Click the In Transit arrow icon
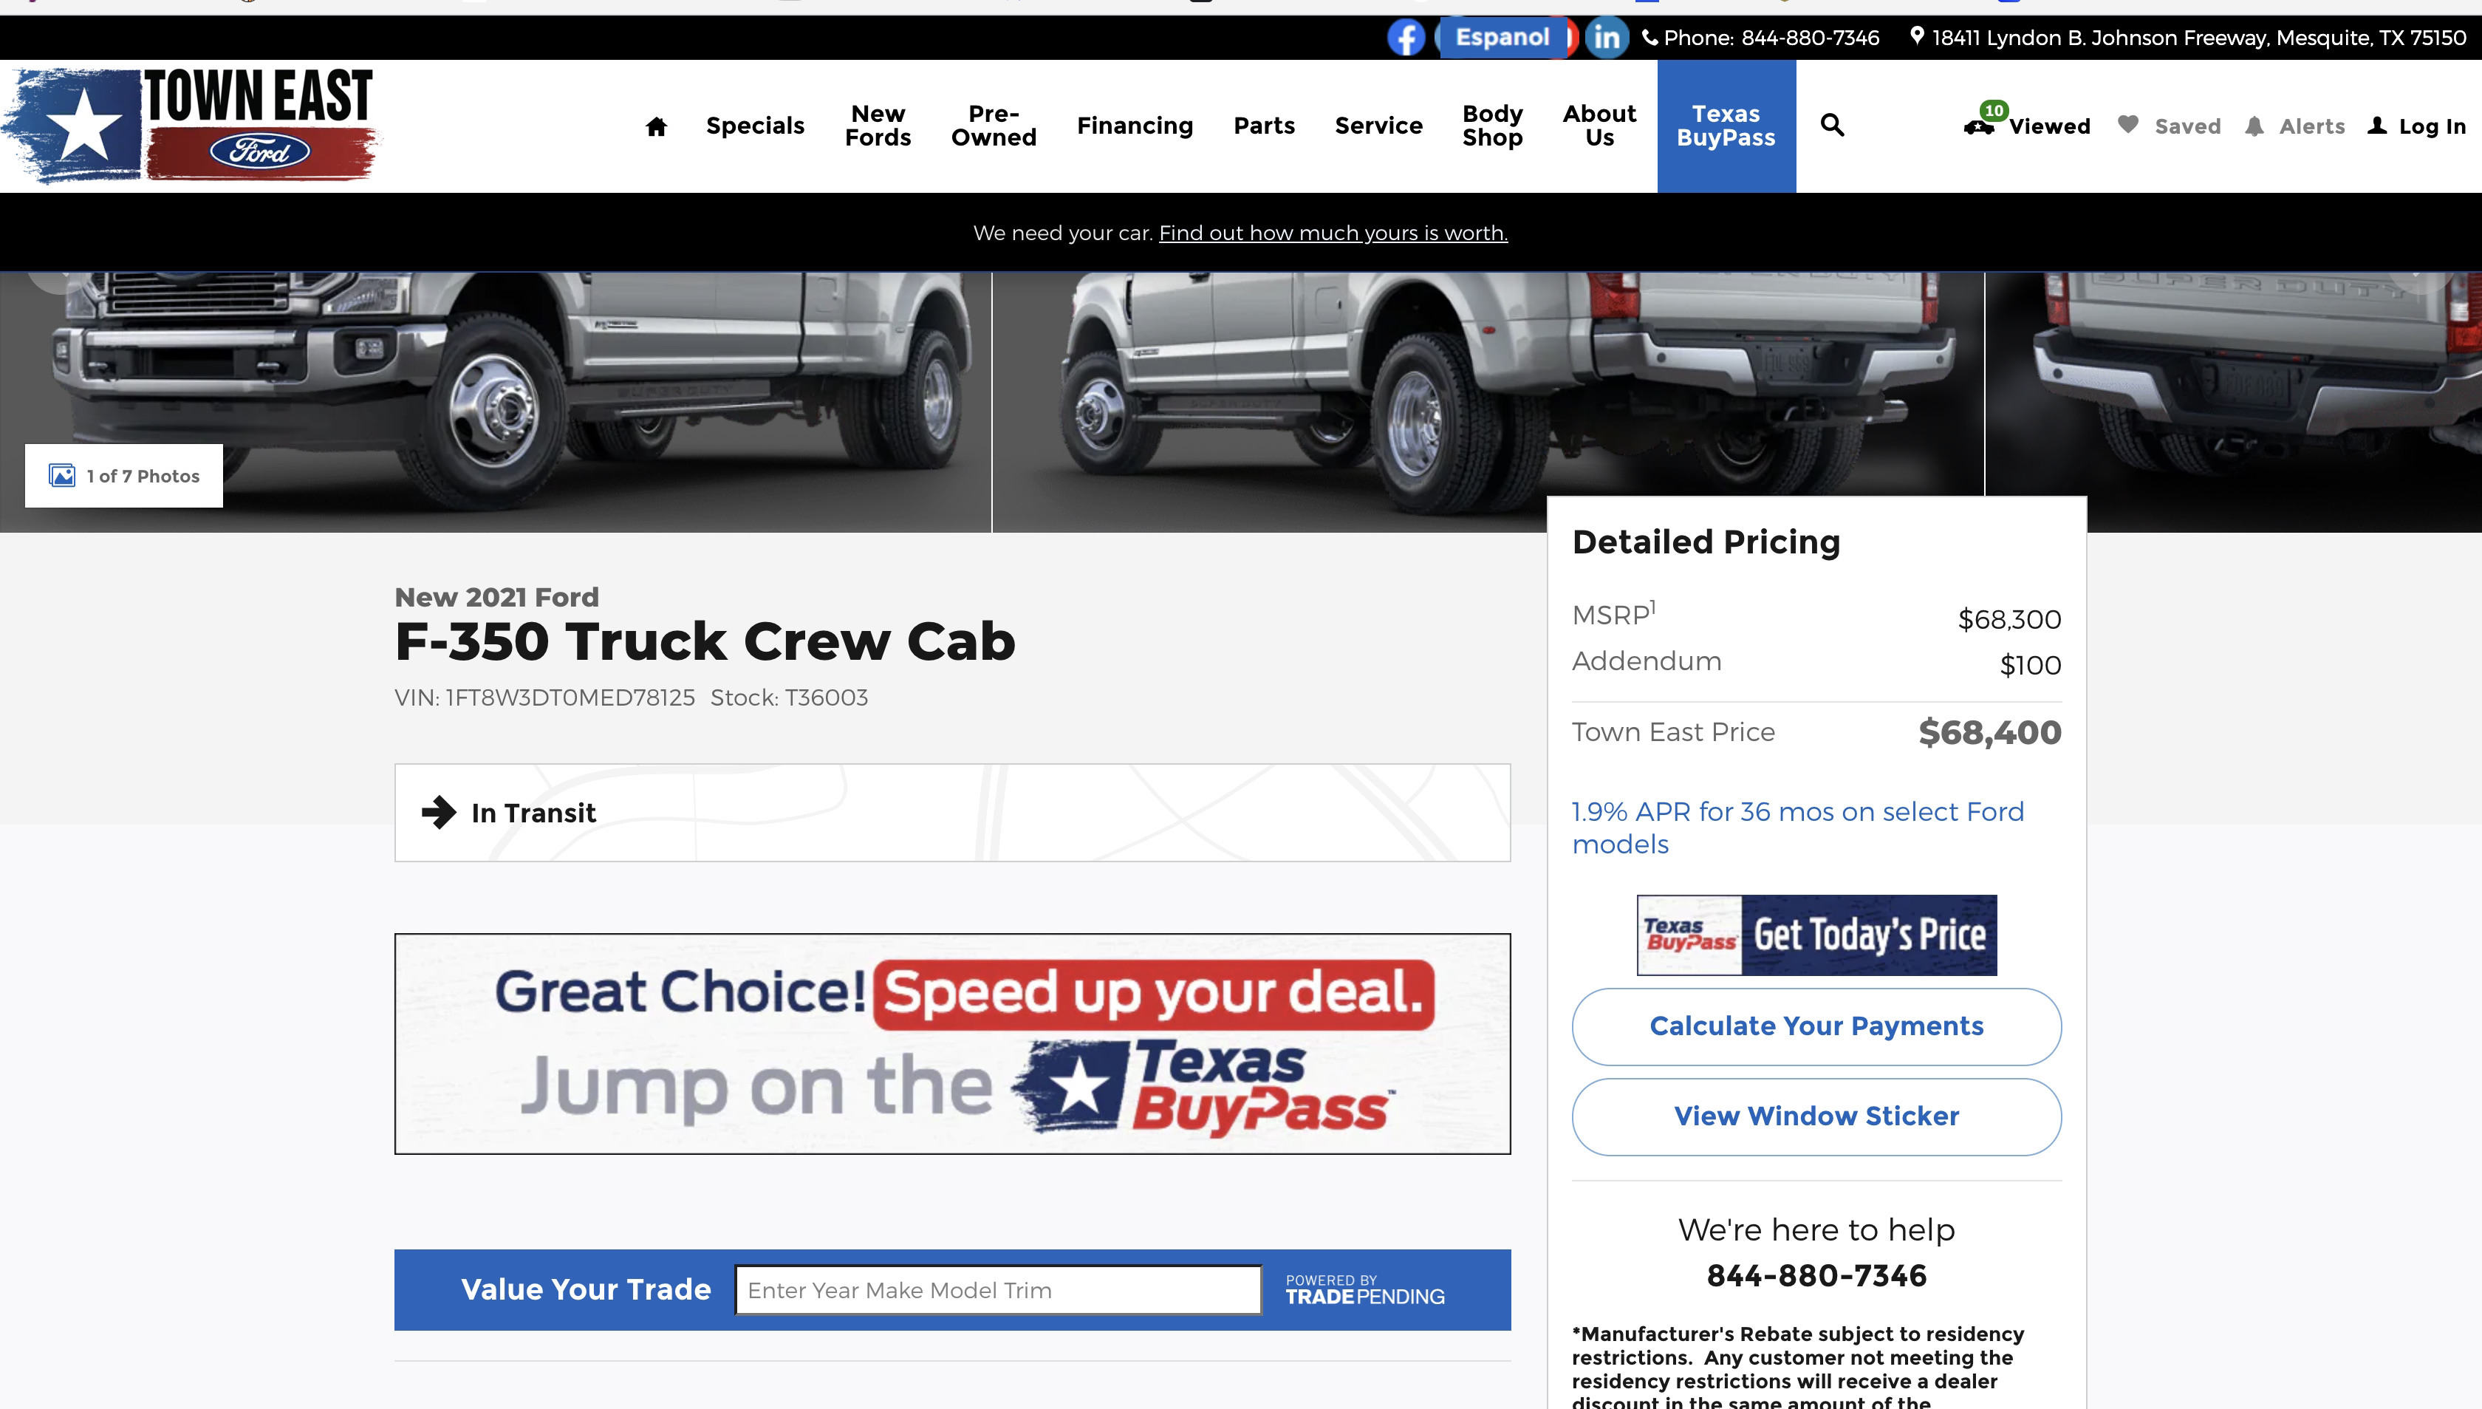The height and width of the screenshot is (1409, 2482). (x=438, y=812)
